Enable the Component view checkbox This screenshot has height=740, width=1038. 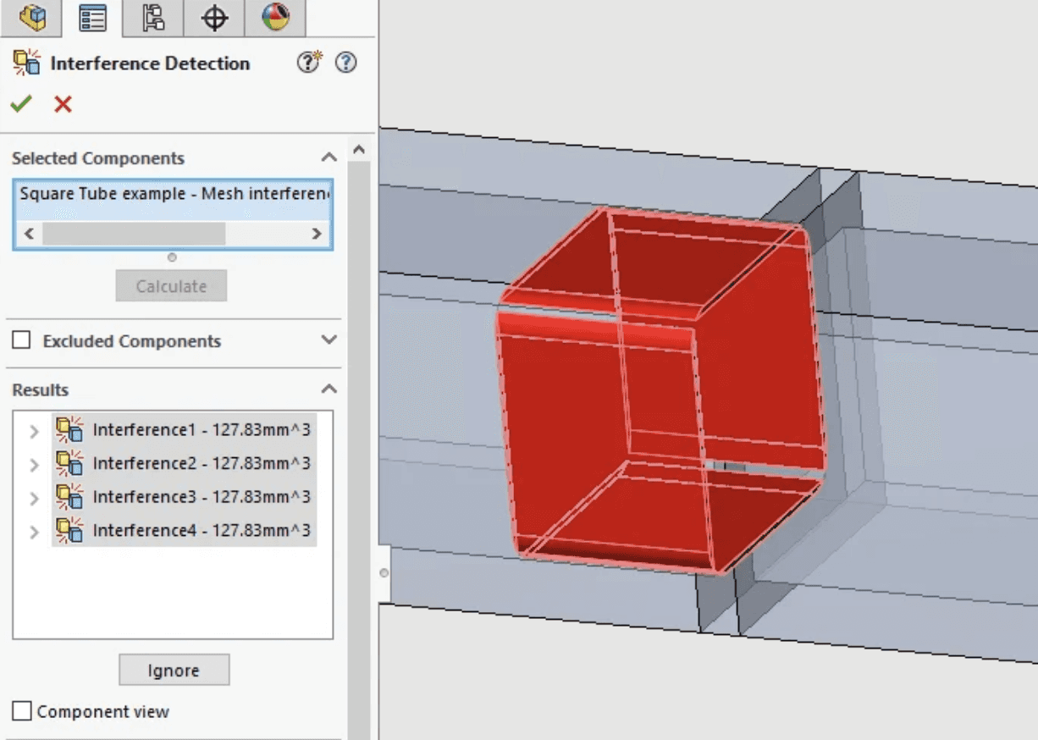click(x=22, y=710)
